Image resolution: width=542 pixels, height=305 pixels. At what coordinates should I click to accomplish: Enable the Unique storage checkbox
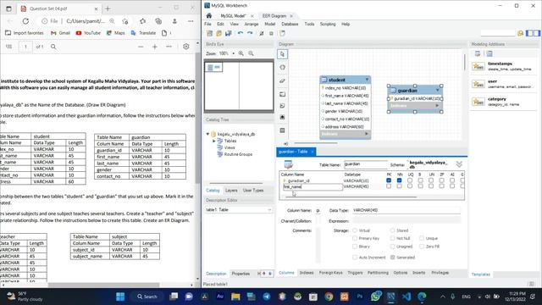point(422,238)
